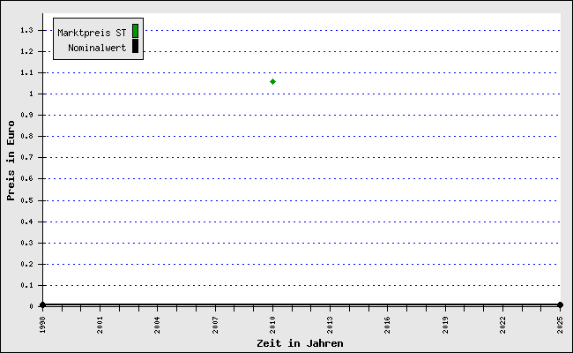Click the 'Zeit in Jahren' axis title

pyautogui.click(x=300, y=342)
